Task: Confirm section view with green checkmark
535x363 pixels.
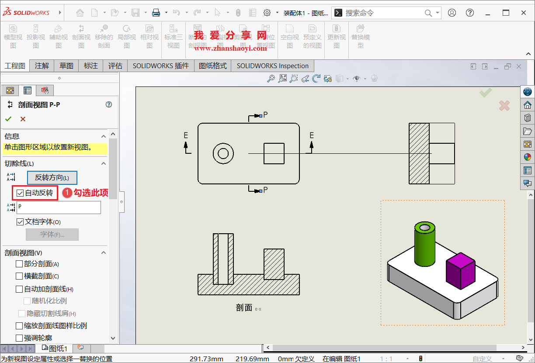Action: tap(8, 119)
